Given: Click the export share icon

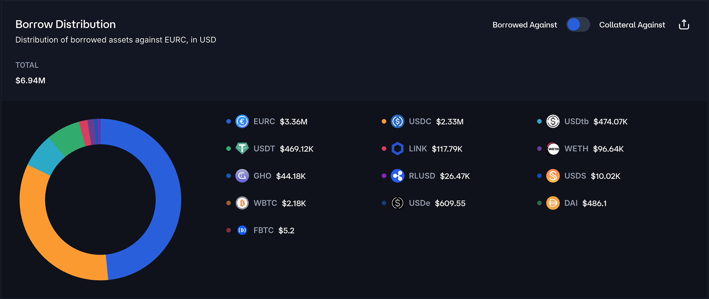Looking at the screenshot, I should click(684, 25).
